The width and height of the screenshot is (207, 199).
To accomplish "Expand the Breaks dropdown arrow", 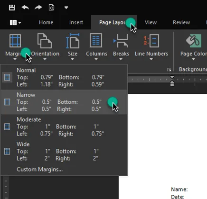I will [x=121, y=59].
